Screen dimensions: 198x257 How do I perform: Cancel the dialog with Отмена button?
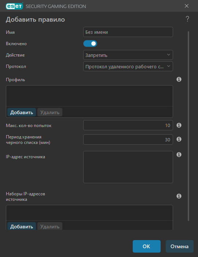(x=180, y=246)
